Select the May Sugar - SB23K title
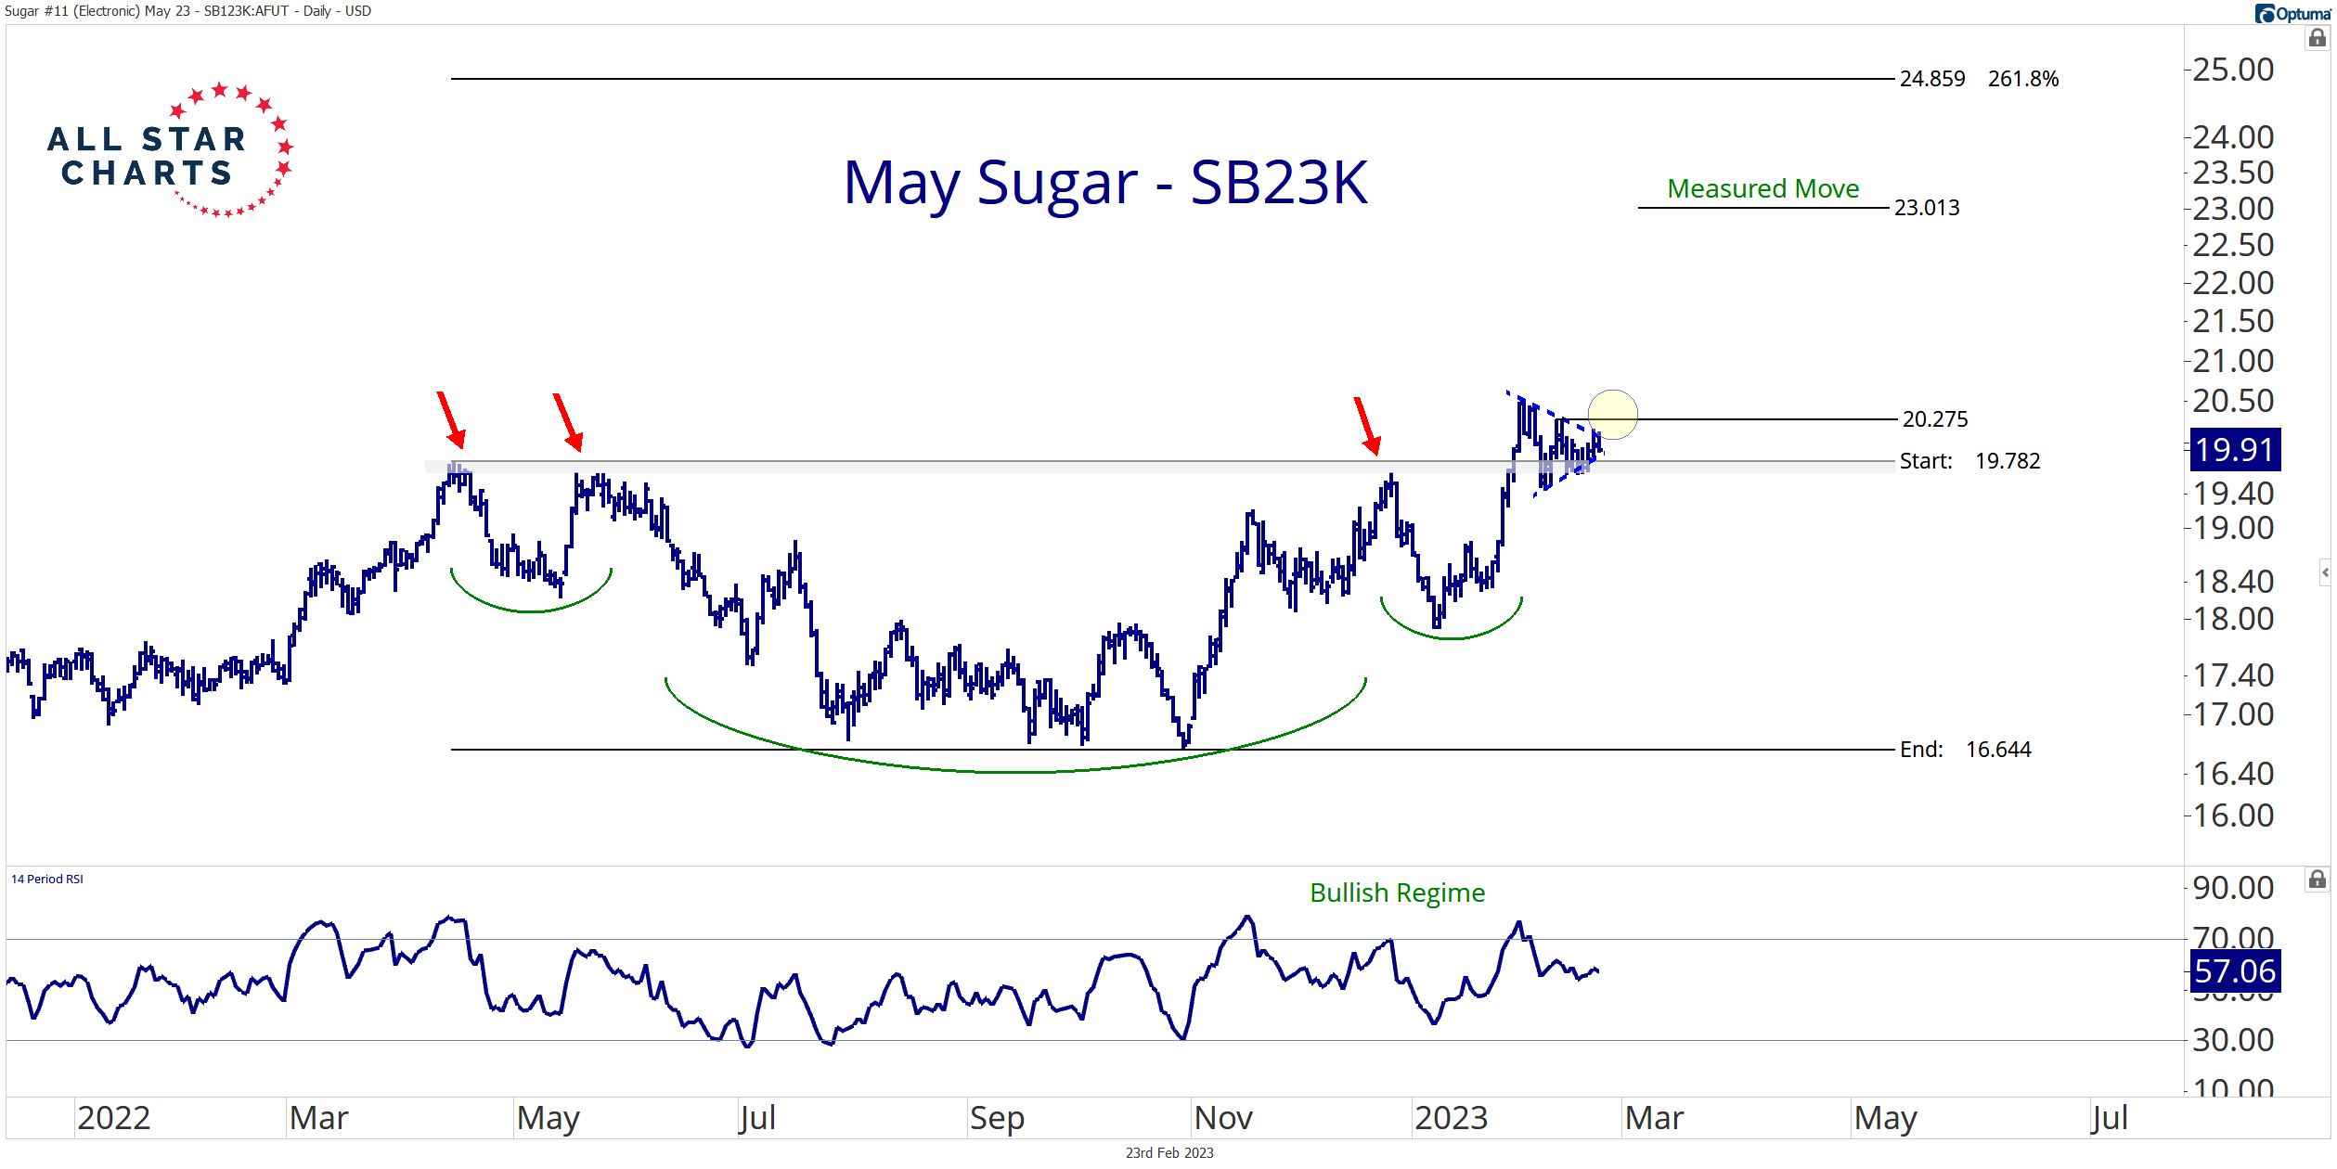2337x1169 pixels. [x=1104, y=183]
